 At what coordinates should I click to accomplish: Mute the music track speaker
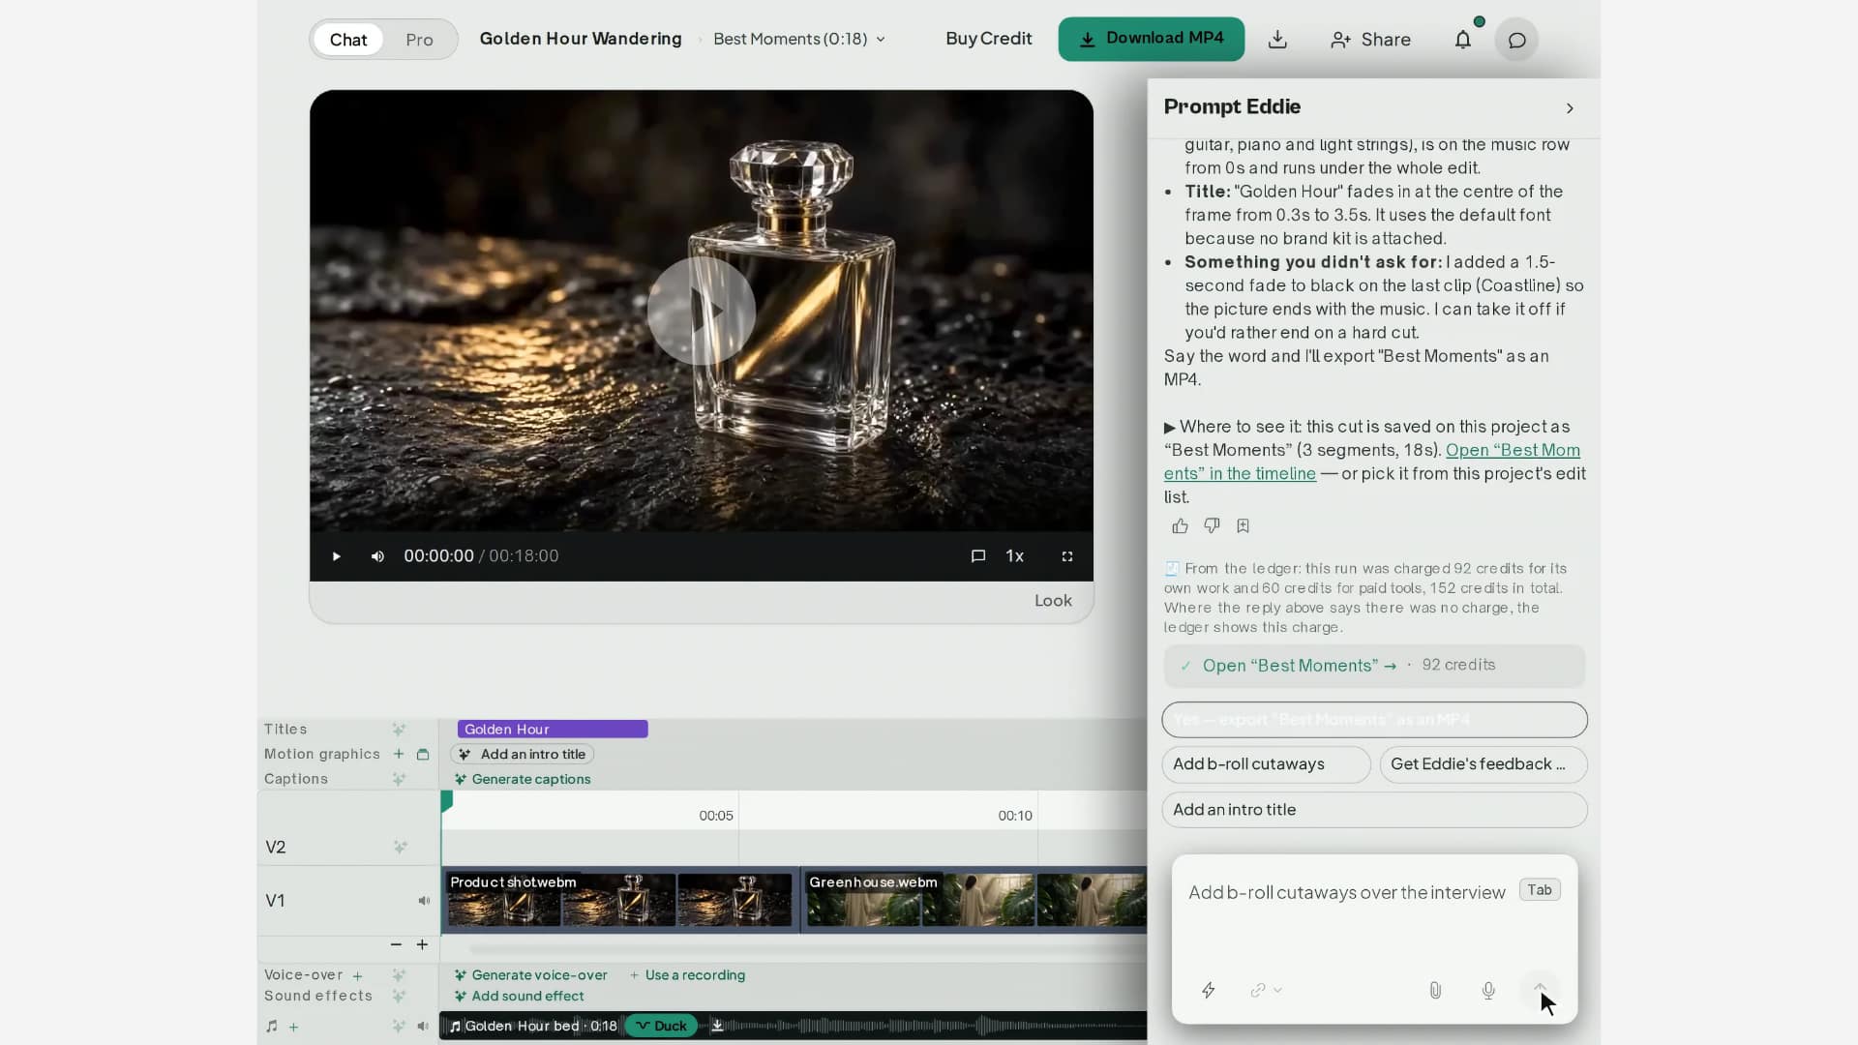point(423,1027)
